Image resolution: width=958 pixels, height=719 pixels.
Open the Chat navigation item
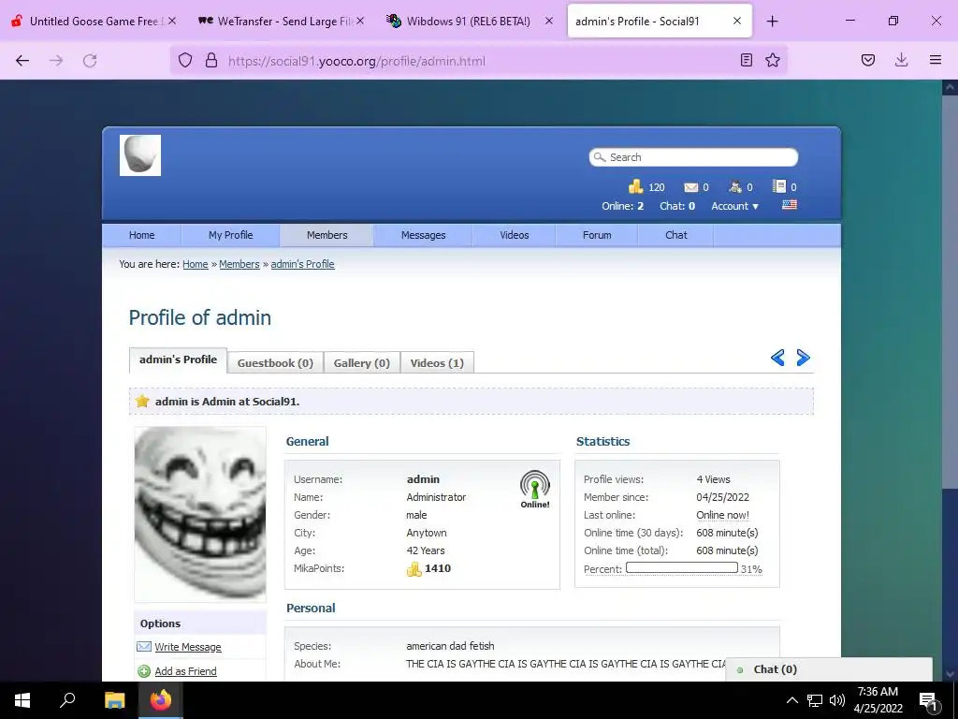coord(676,235)
